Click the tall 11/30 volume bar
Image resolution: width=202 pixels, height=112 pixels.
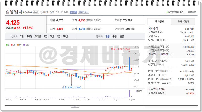point(129,94)
